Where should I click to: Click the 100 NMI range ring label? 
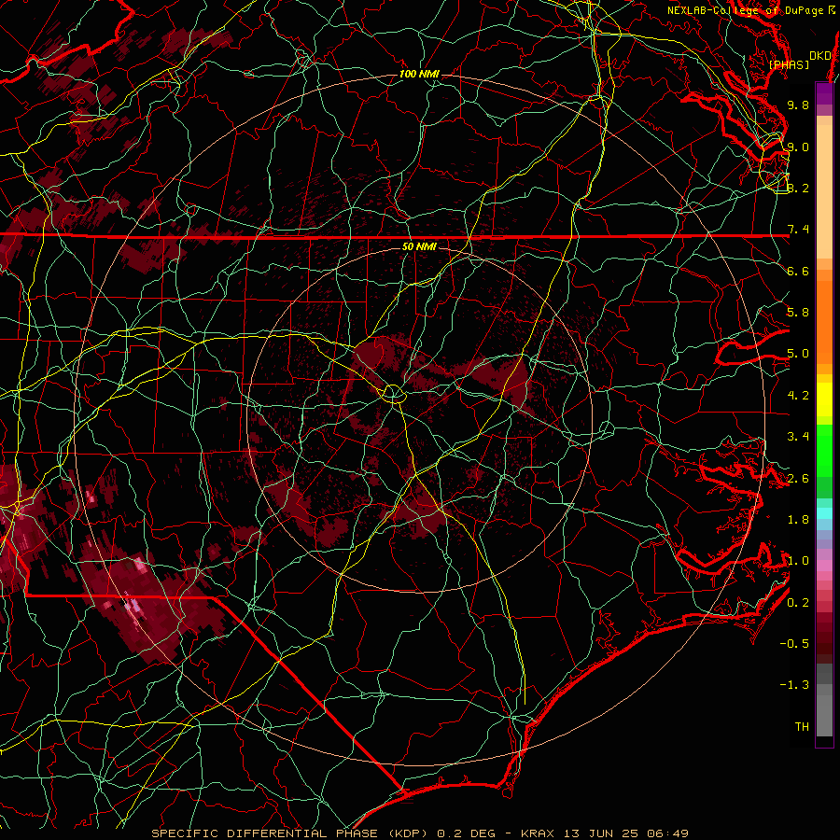click(419, 74)
